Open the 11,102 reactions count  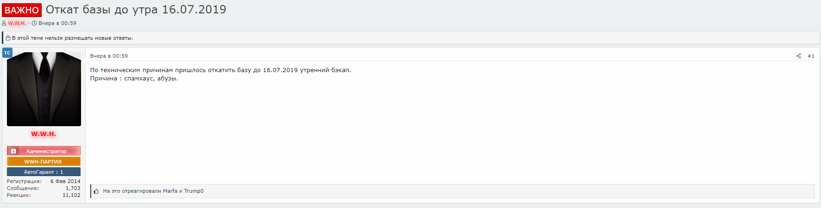(71, 195)
